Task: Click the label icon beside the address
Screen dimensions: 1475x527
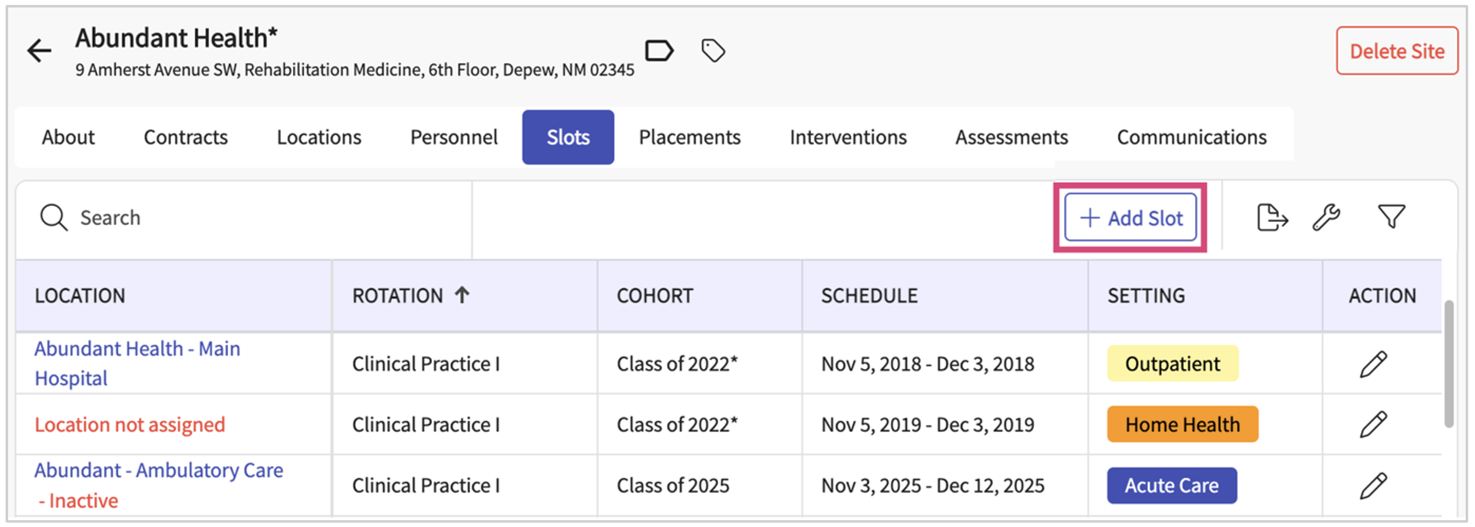Action: [x=659, y=50]
